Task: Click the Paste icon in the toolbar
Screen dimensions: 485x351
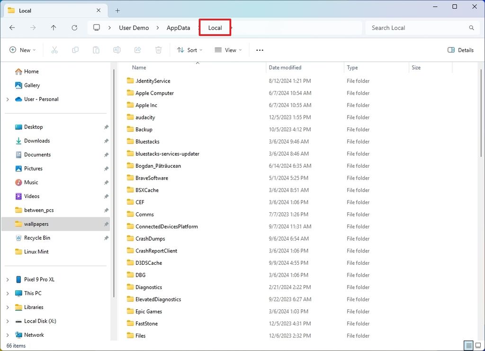Action: (x=96, y=50)
